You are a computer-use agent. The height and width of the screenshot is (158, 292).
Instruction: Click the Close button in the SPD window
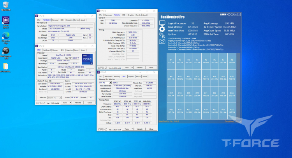point(151,129)
